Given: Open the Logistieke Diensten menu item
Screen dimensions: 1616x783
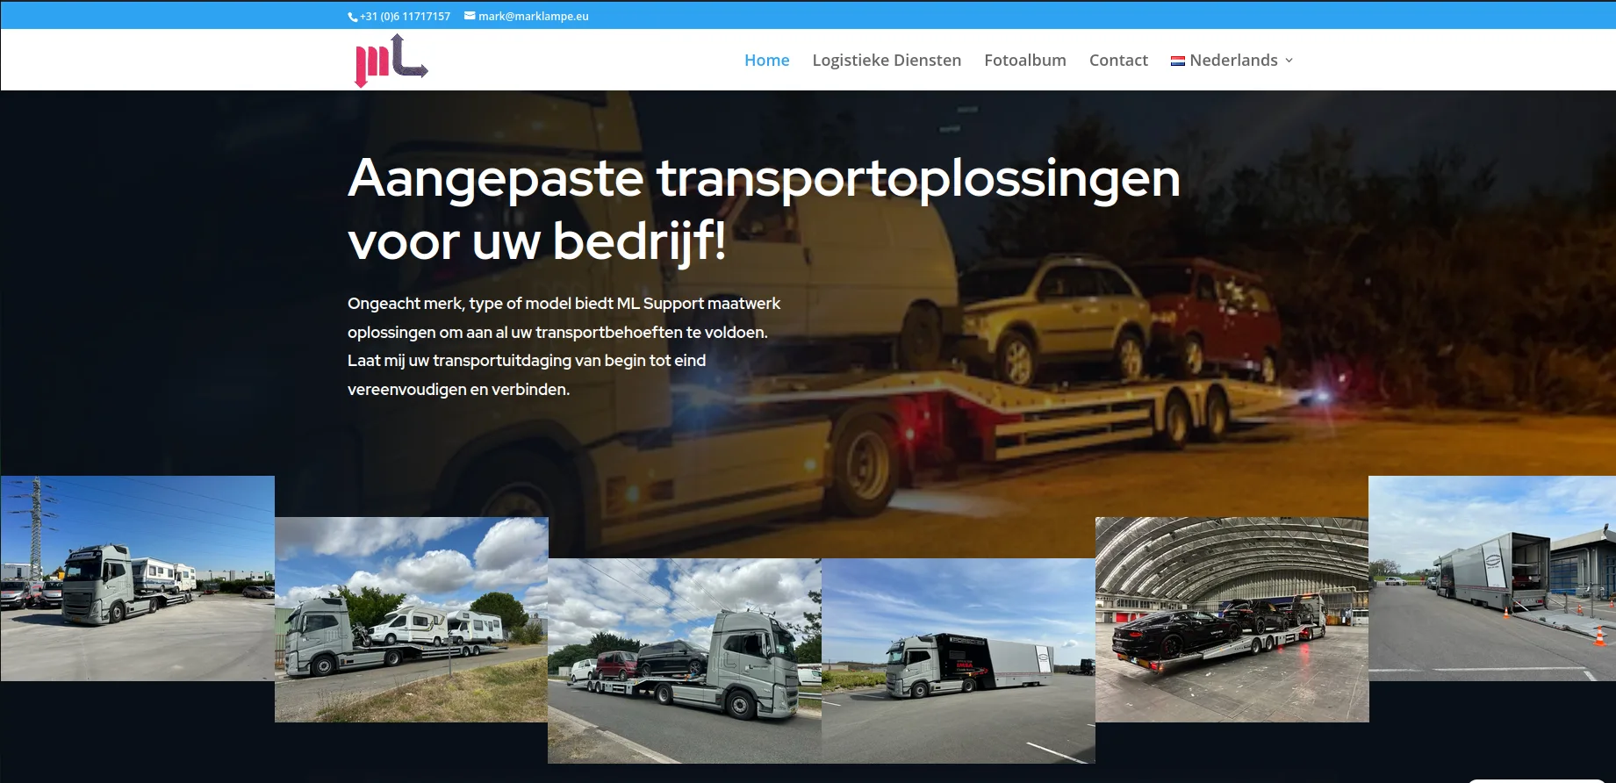Looking at the screenshot, I should coord(887,60).
